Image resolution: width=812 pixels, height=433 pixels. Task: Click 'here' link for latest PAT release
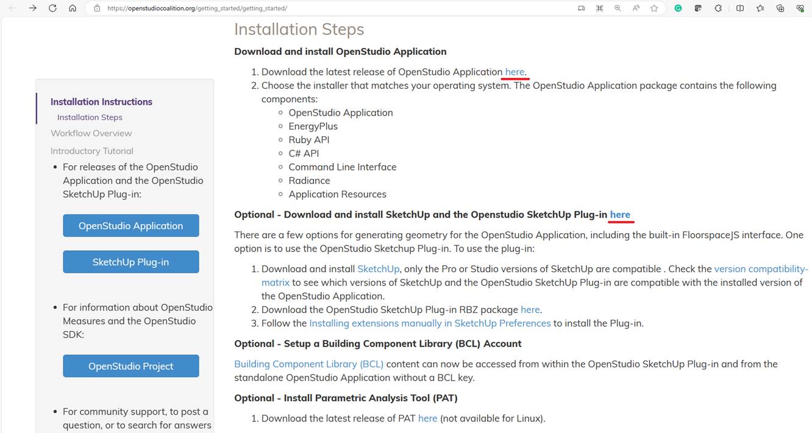(427, 418)
